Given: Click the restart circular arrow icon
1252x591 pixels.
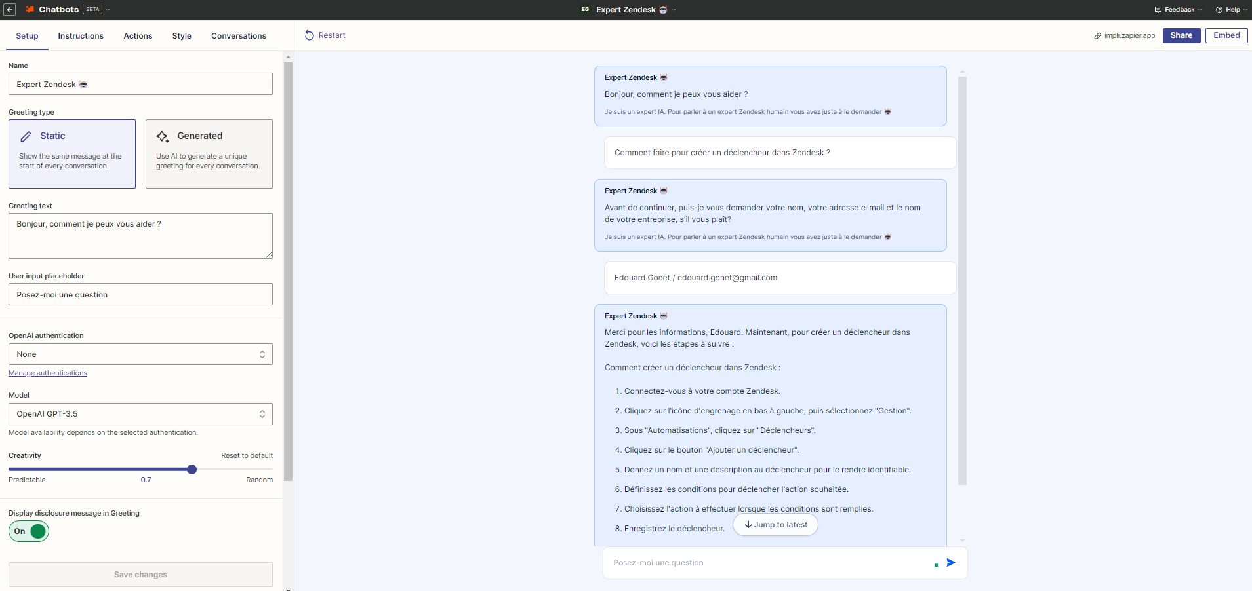Looking at the screenshot, I should point(310,35).
